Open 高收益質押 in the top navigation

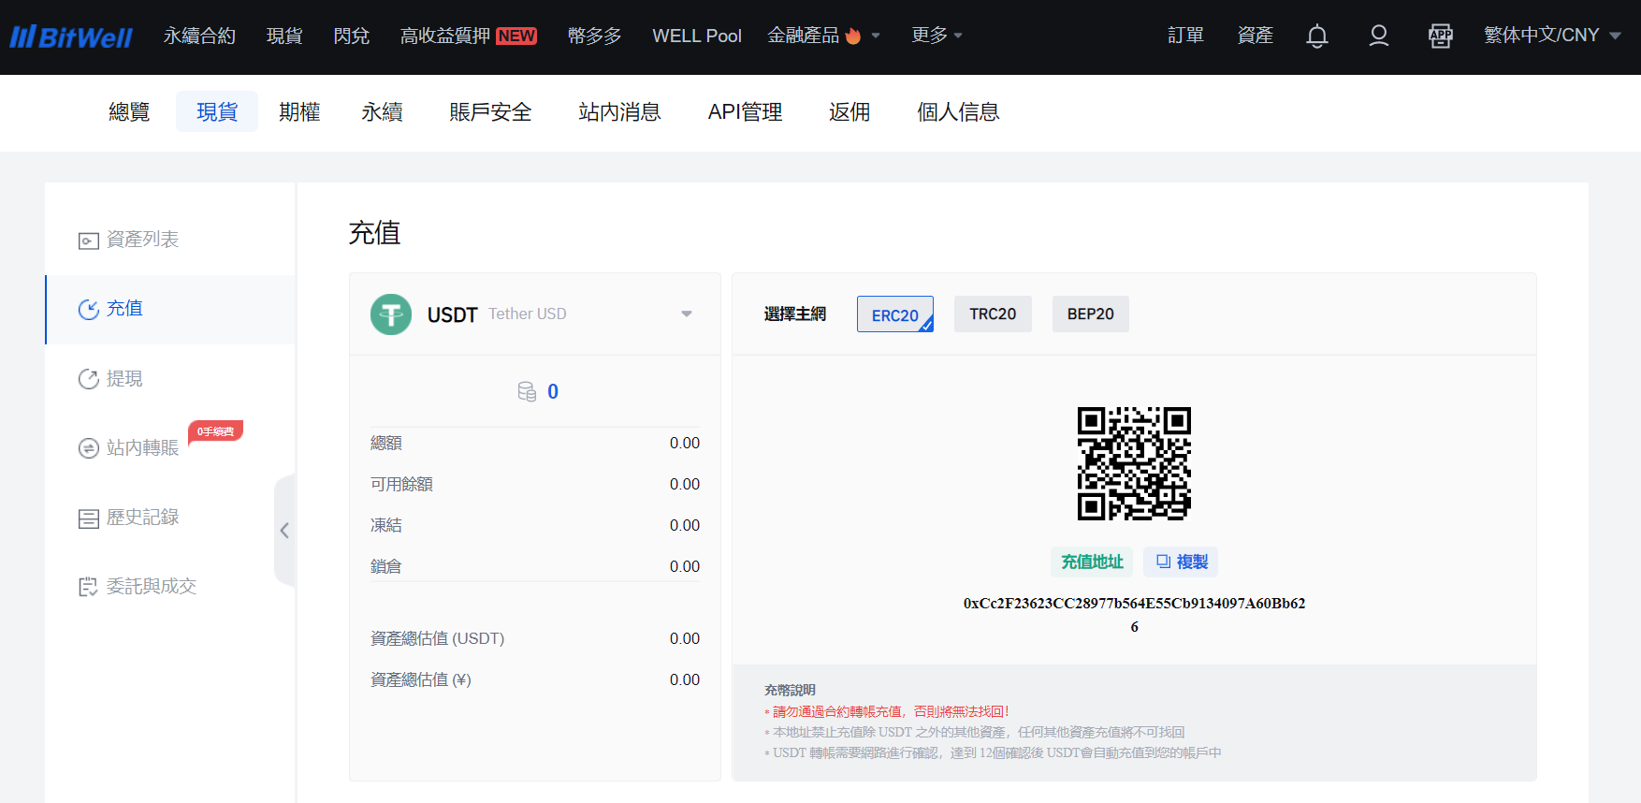coord(445,36)
